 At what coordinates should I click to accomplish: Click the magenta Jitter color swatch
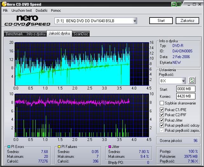coord(110,147)
